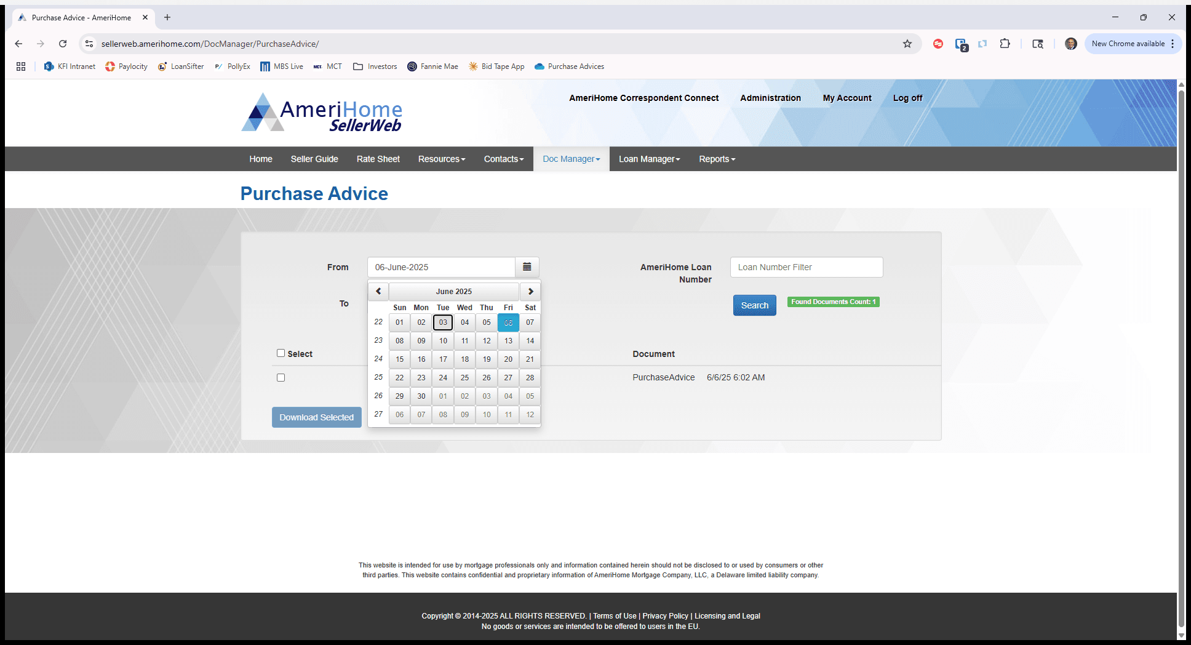The width and height of the screenshot is (1191, 645).
Task: Open AmeriHome Correspondent Connect link
Action: 643,98
